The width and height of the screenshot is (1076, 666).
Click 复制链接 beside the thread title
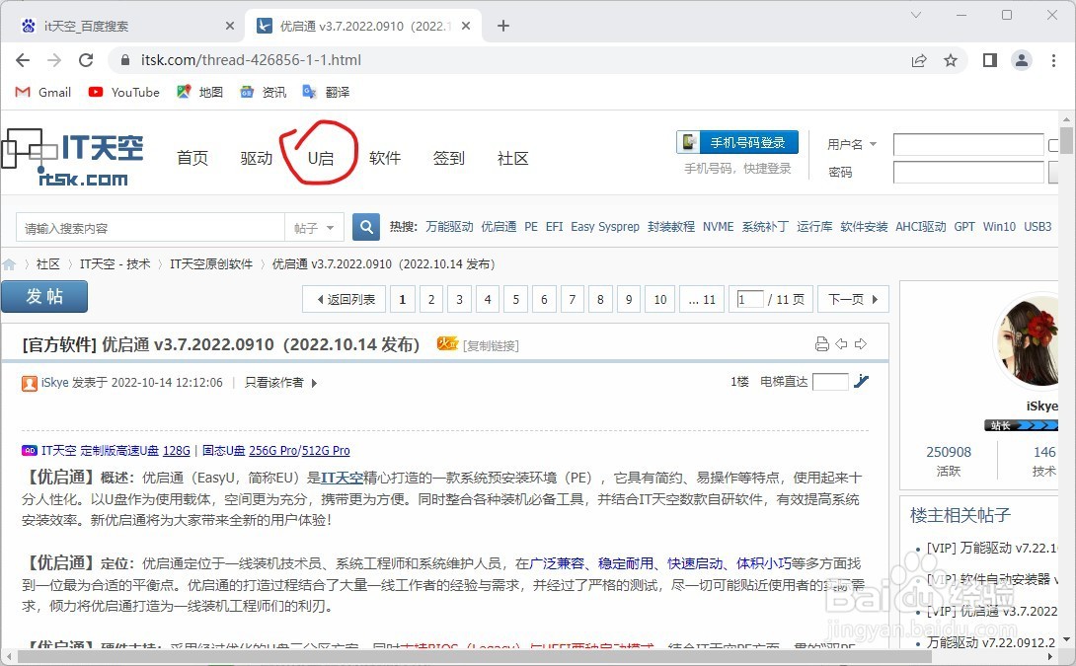pos(492,345)
